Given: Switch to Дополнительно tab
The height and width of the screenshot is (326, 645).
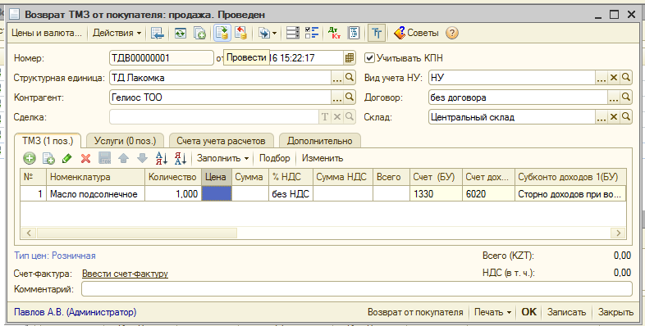Looking at the screenshot, I should click(x=319, y=141).
